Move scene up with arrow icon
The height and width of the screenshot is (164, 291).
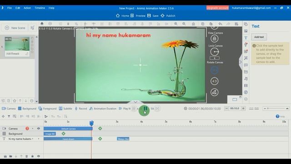pyautogui.click(x=20, y=101)
